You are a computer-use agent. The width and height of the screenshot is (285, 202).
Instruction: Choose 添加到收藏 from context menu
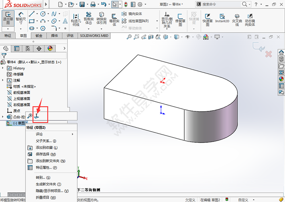47,148
